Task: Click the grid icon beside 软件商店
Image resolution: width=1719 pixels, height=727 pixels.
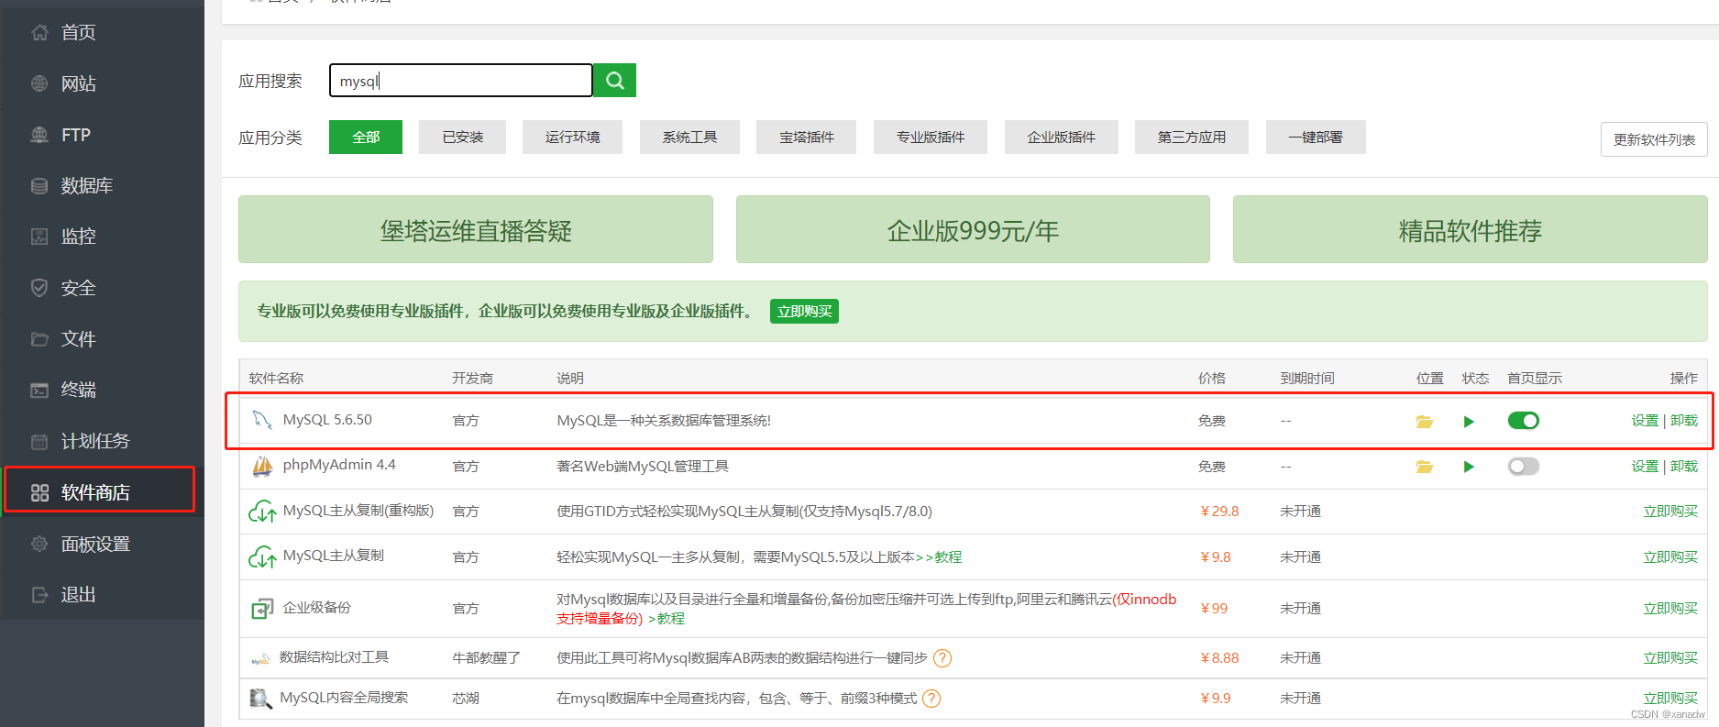Action: coord(39,492)
